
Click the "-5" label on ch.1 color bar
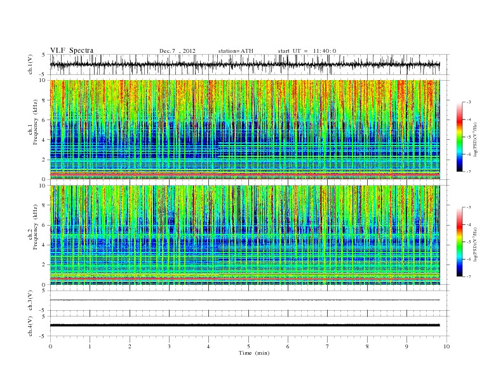click(x=469, y=137)
